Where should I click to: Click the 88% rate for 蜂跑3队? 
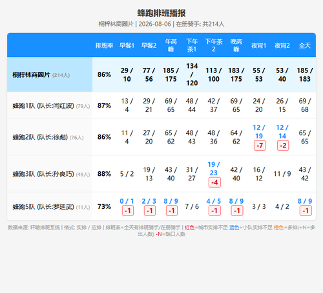(x=104, y=174)
